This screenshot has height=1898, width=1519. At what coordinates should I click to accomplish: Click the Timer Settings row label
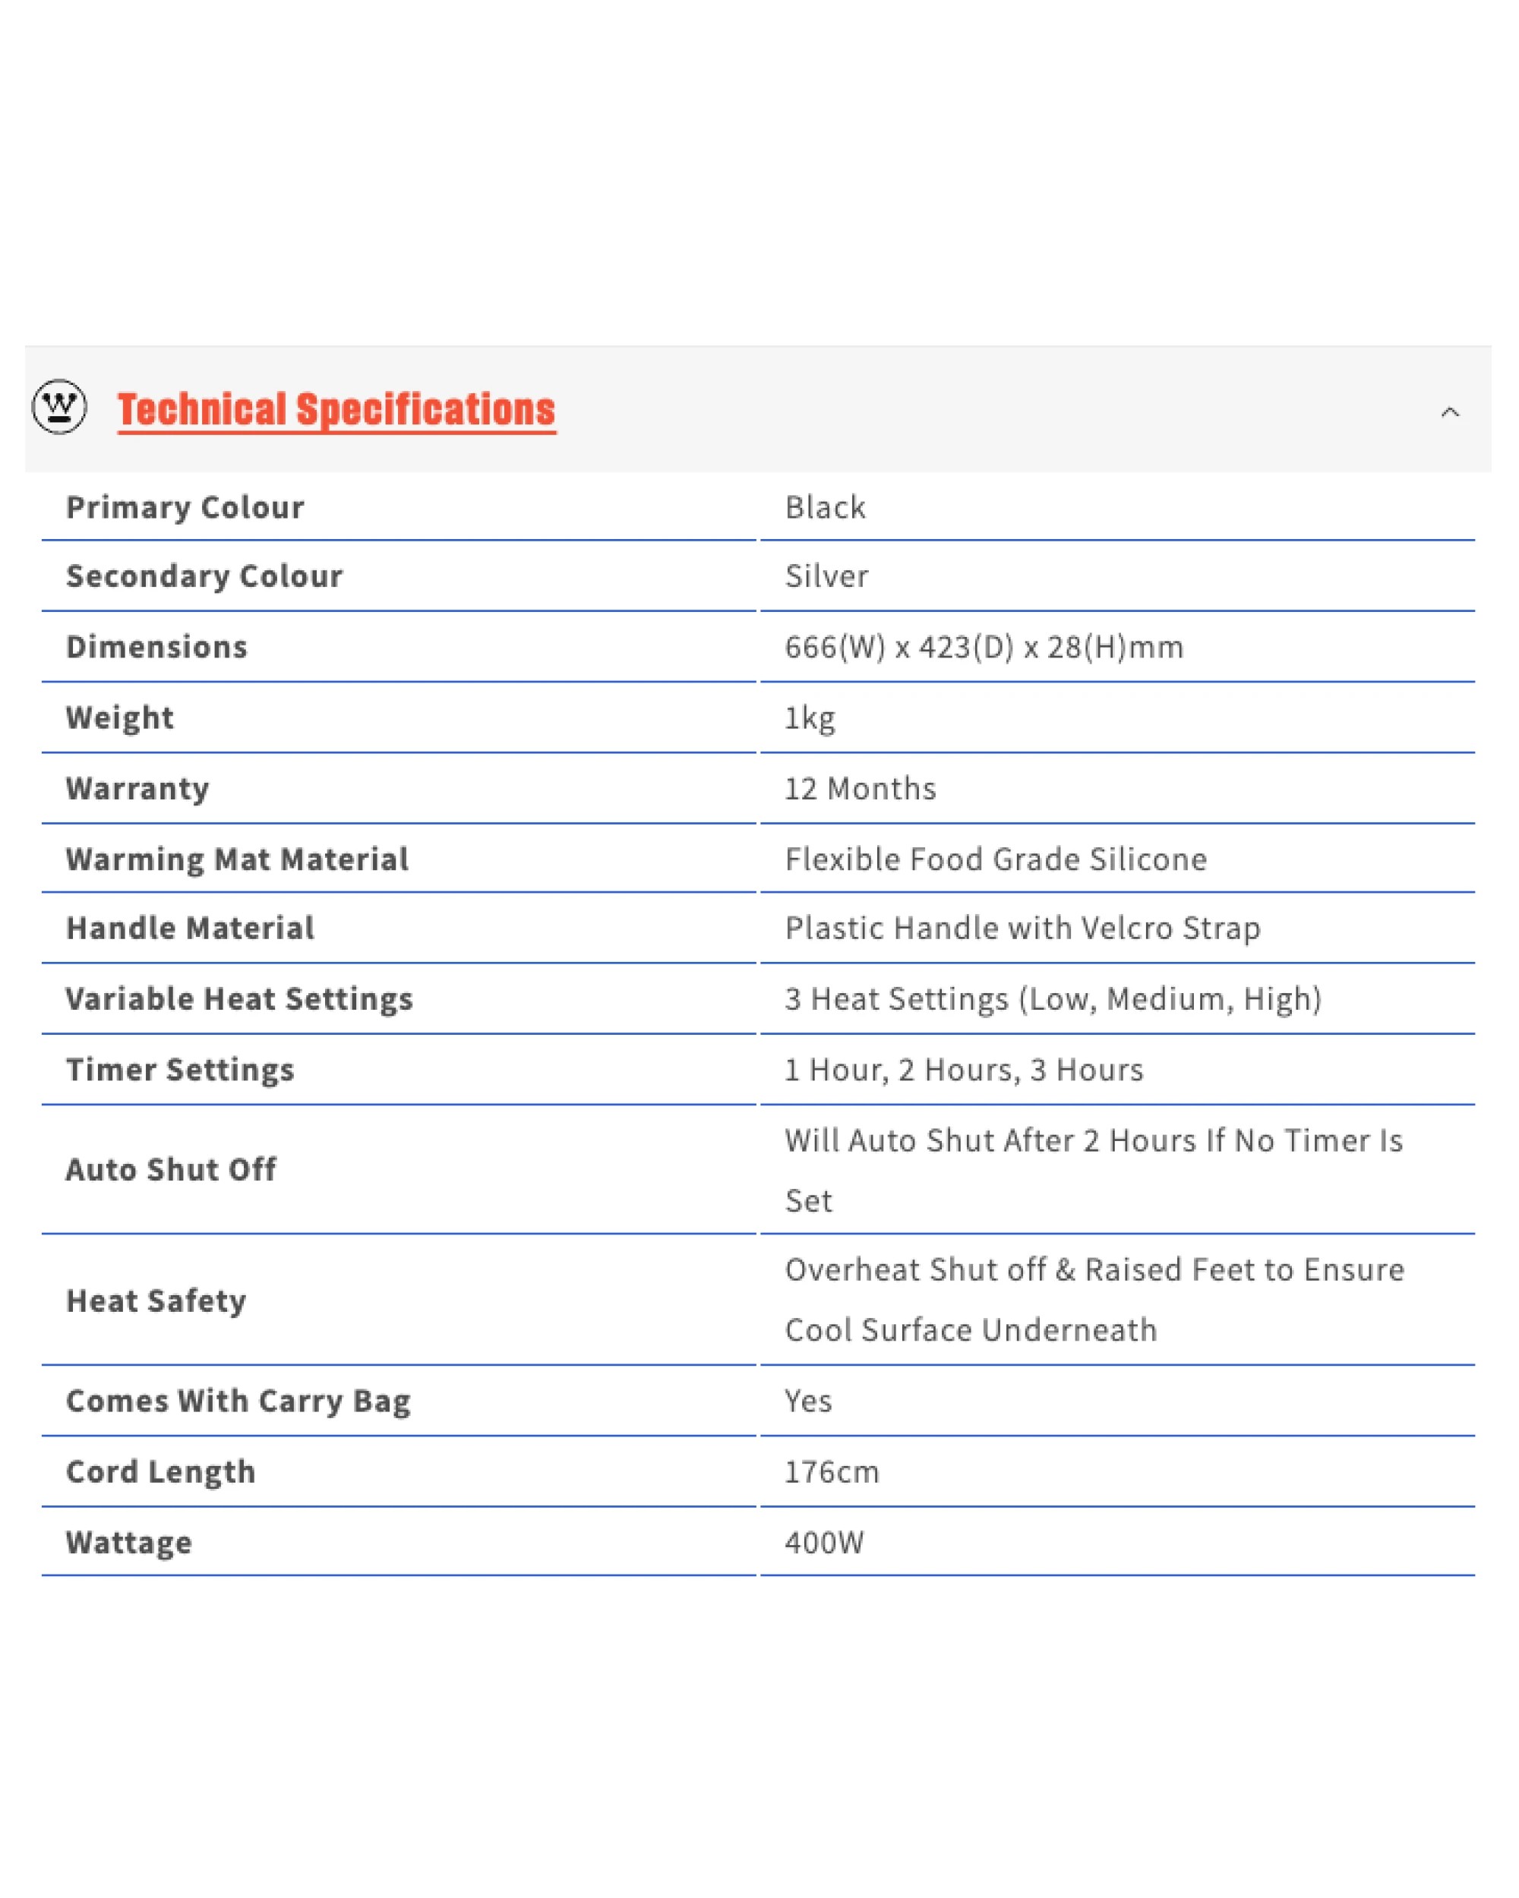pyautogui.click(x=181, y=1070)
